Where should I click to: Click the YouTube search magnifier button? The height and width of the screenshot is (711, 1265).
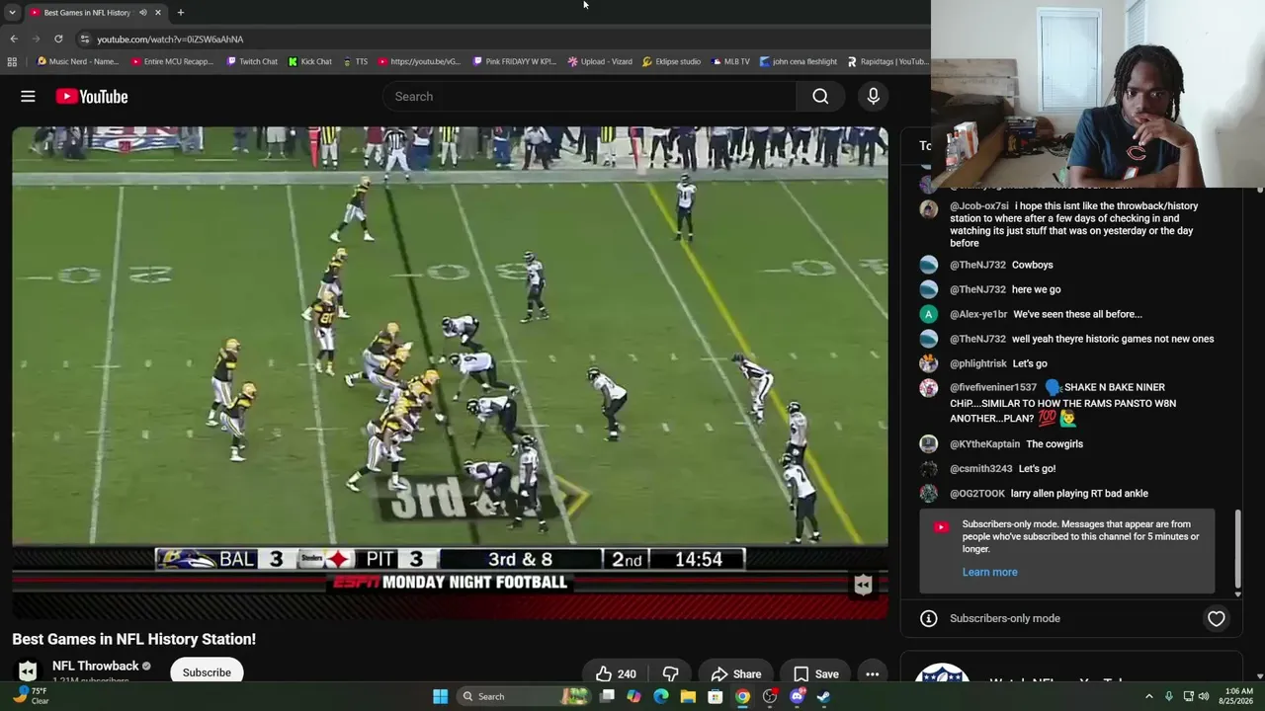tap(820, 96)
